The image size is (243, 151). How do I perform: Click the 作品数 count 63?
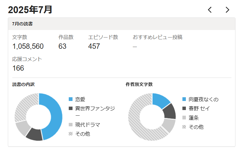tap(62, 47)
